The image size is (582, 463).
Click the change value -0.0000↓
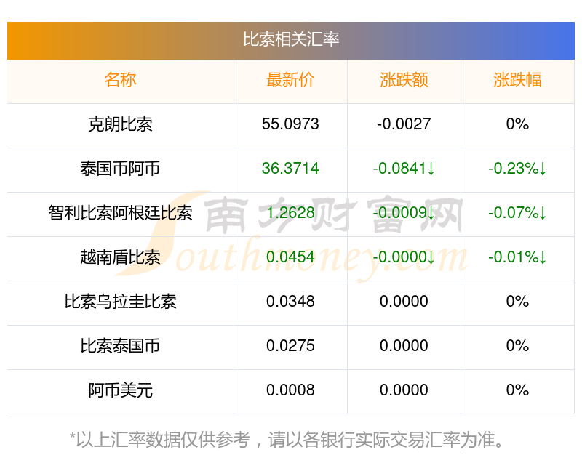[404, 257]
